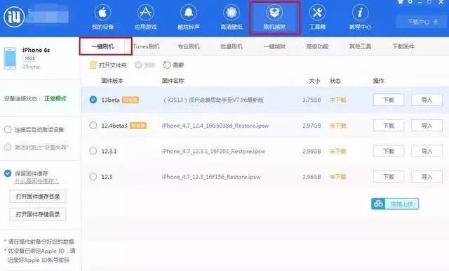Click 打开固件缓存目录 button

click(38, 197)
